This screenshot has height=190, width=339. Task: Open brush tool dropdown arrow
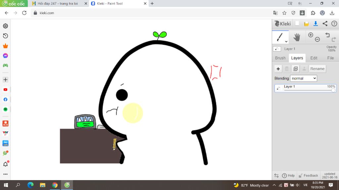(x=286, y=41)
